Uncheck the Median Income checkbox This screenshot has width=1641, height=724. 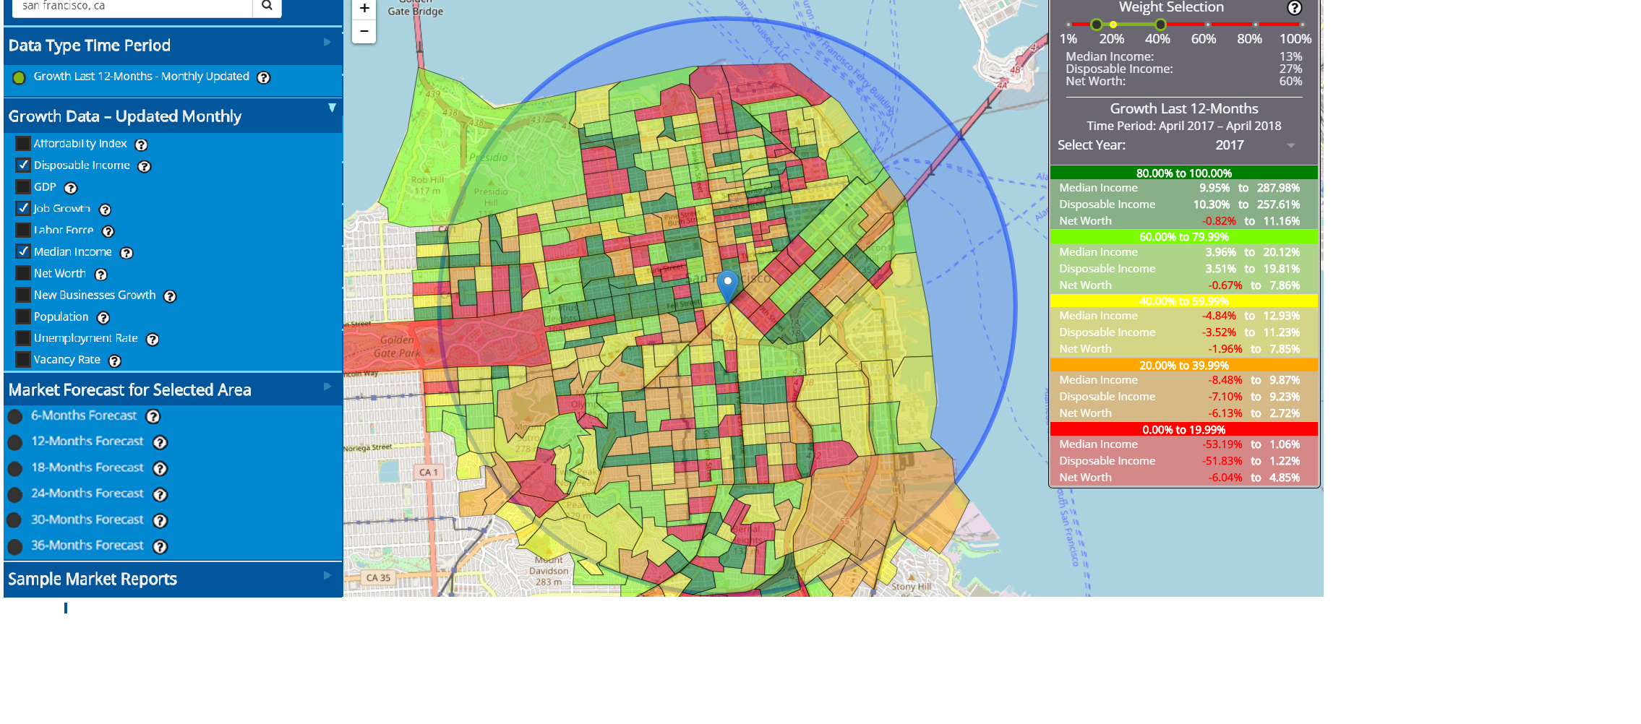pyautogui.click(x=23, y=251)
